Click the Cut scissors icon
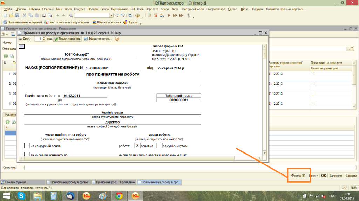The image size is (359, 201). point(25,15)
